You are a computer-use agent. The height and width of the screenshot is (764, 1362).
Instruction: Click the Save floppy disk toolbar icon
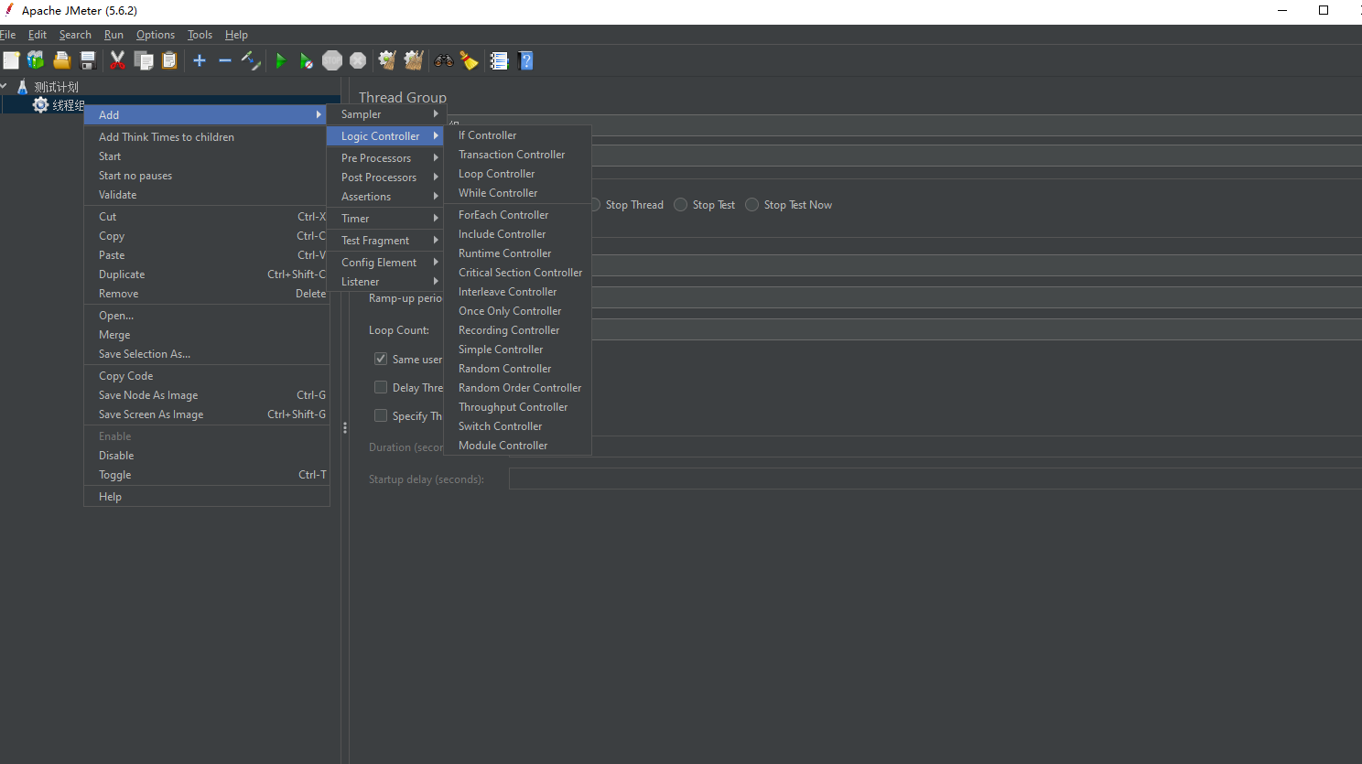(x=88, y=60)
